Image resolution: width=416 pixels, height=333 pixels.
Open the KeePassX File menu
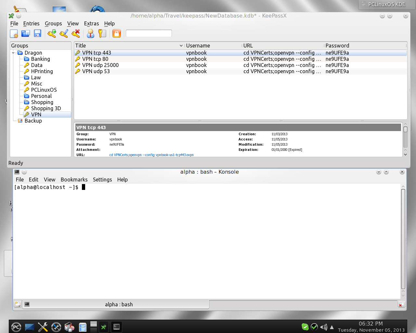[14, 23]
